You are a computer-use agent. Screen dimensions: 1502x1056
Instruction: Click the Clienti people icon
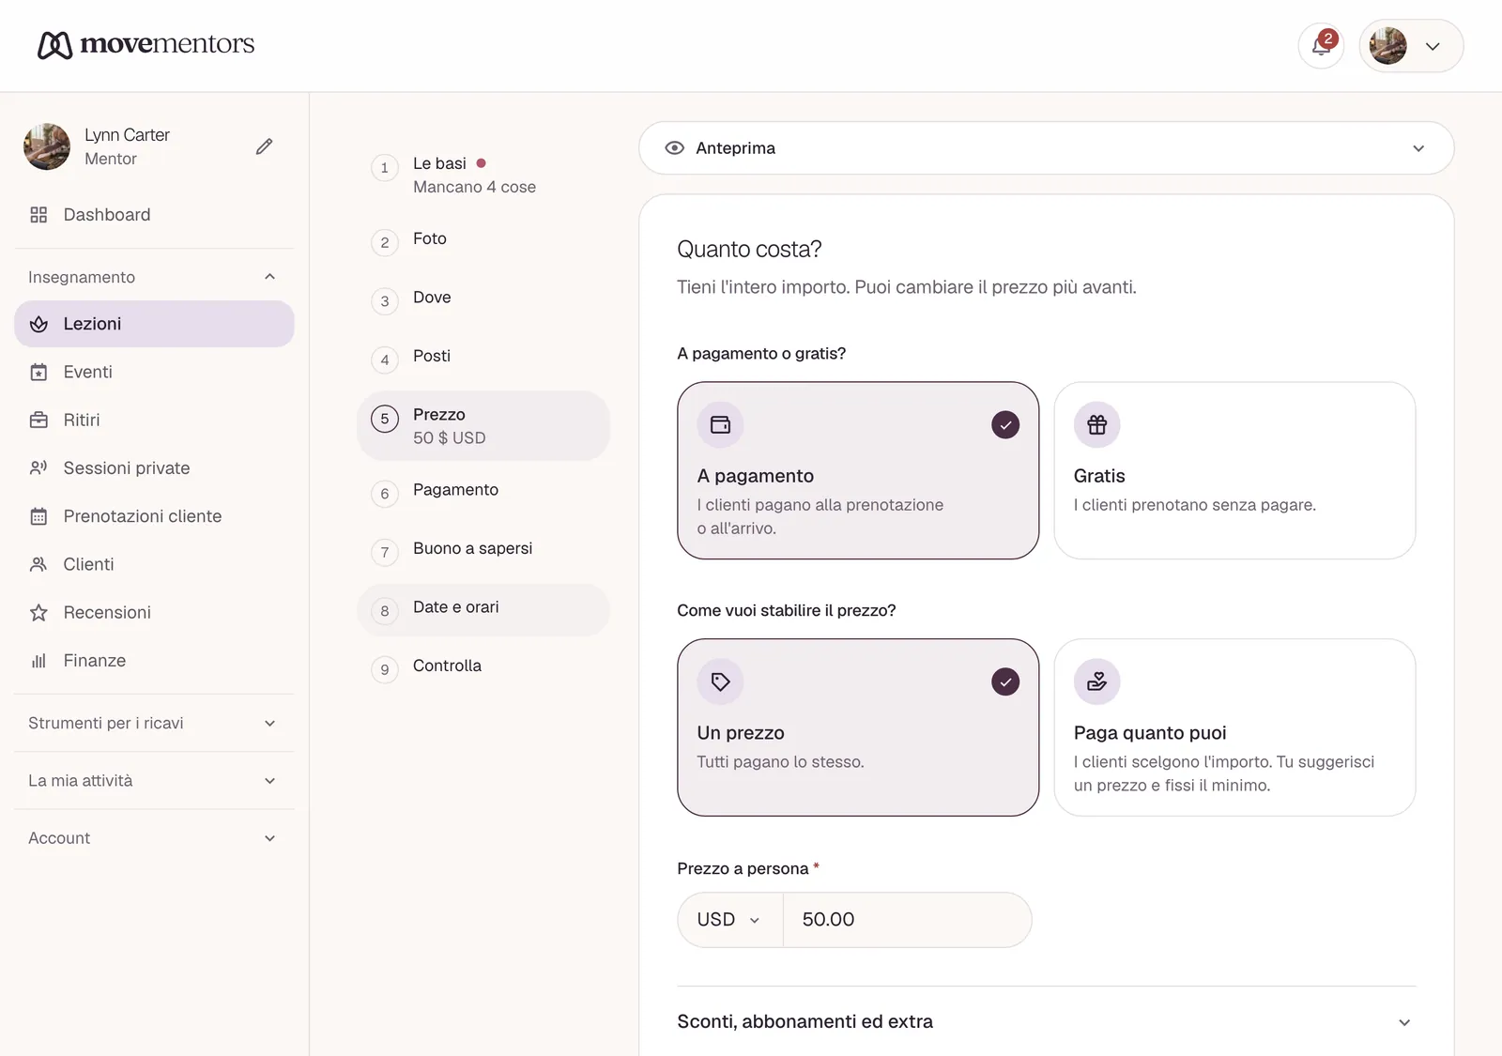(38, 564)
